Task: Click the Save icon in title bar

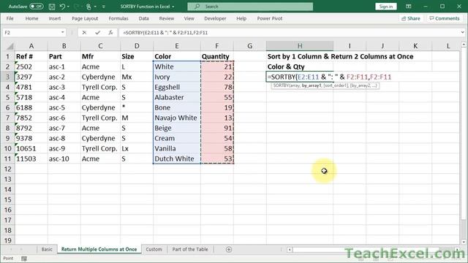Action: [52, 7]
